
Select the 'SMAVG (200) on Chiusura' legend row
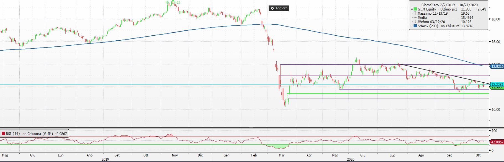point(439,26)
